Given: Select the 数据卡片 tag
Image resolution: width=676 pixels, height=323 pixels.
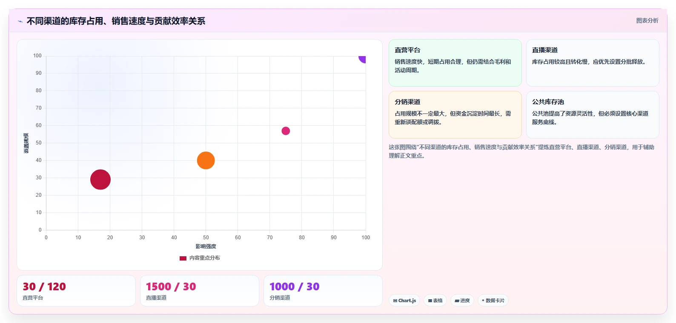Looking at the screenshot, I should 493,300.
